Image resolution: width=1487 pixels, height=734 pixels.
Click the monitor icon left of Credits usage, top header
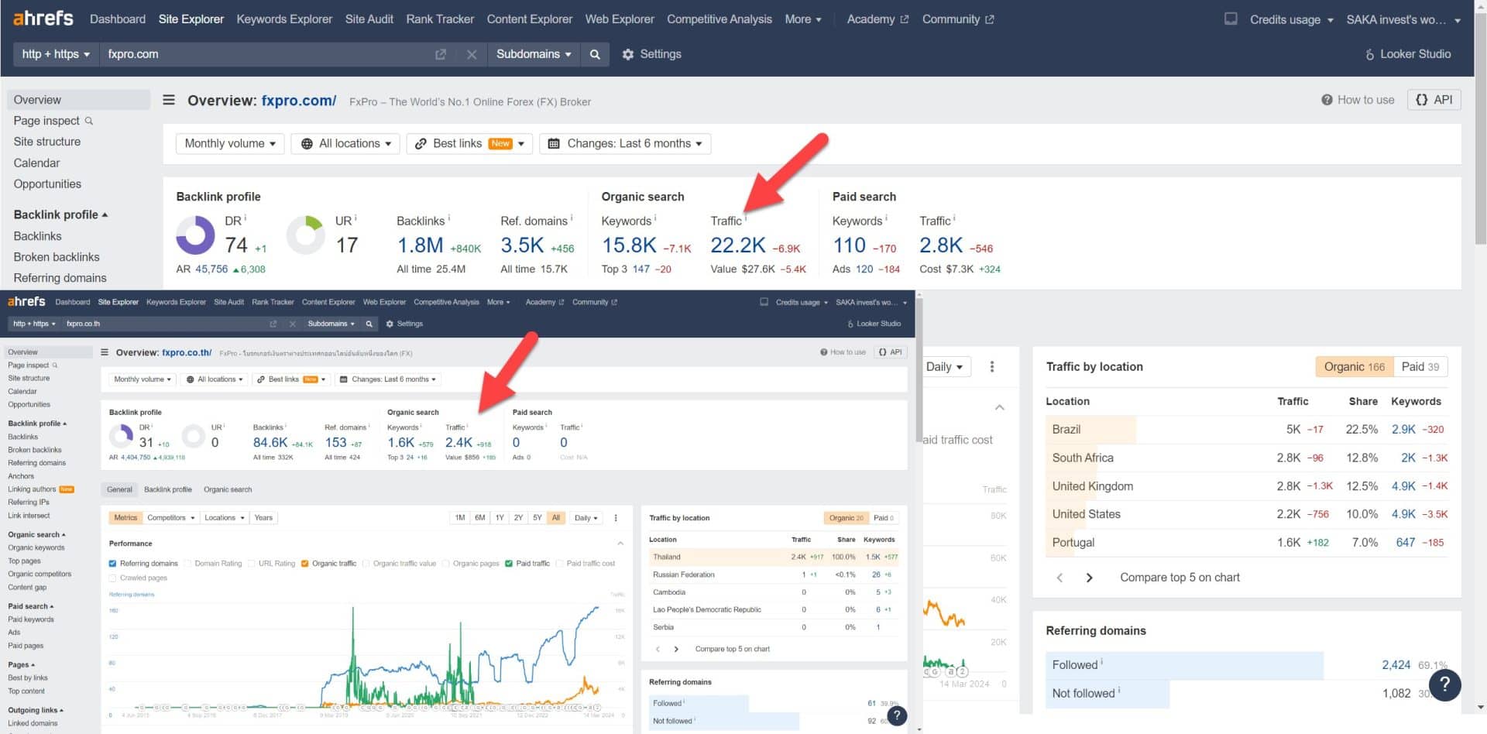click(x=1230, y=19)
